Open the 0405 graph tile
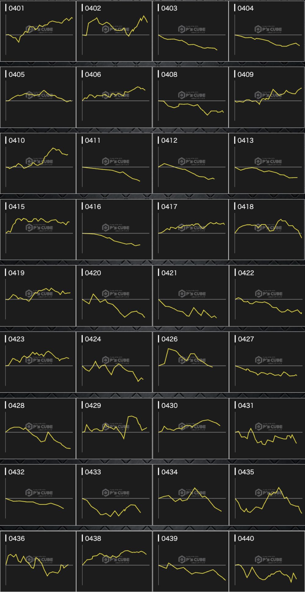Screen dimensions: 305x592 (x=38, y=97)
